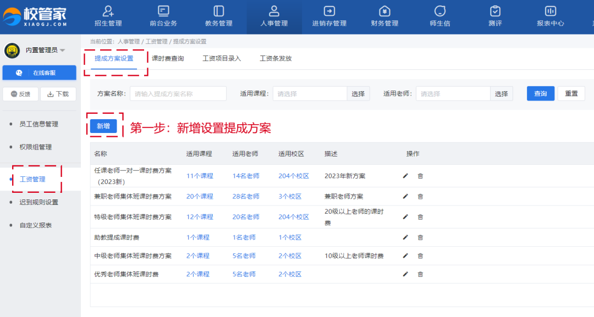Edit the 助教提成课时费 plan with pencil icon

(x=405, y=237)
